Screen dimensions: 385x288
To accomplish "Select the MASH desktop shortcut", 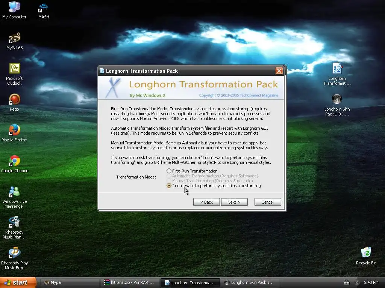I will coord(44,10).
